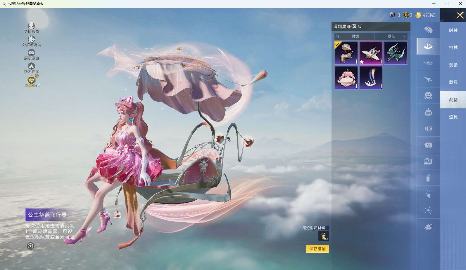Toggle the favorite star beside 公主华盖飞行器
The image size is (466, 270).
[x=107, y=215]
